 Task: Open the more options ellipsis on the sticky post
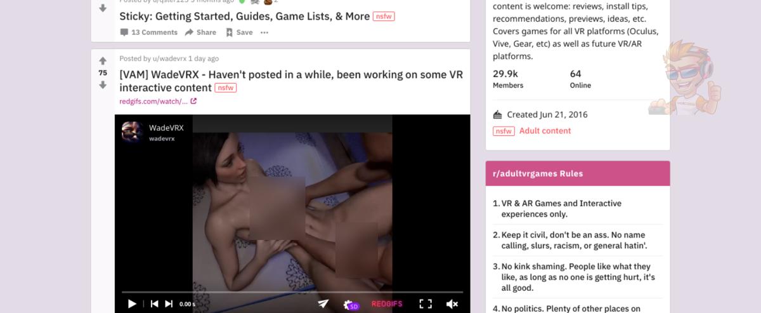[x=264, y=32]
